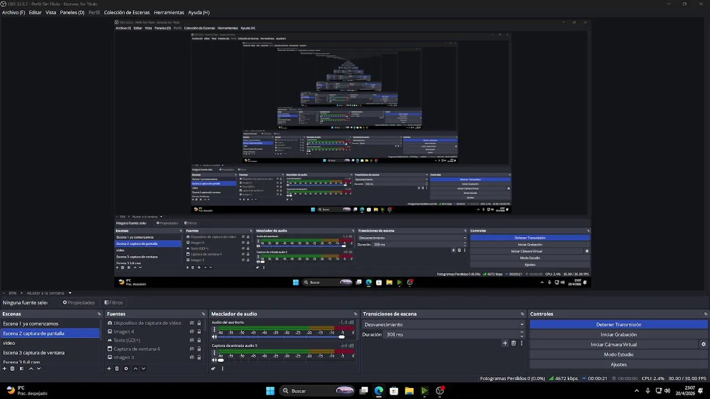Open Audio del escritorio options dots
710x399 pixels.
(x=215, y=330)
